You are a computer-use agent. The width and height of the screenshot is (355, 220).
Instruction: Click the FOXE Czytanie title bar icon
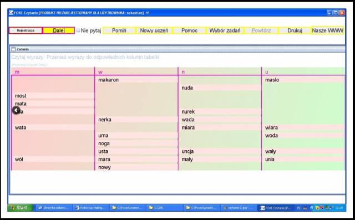click(11, 13)
